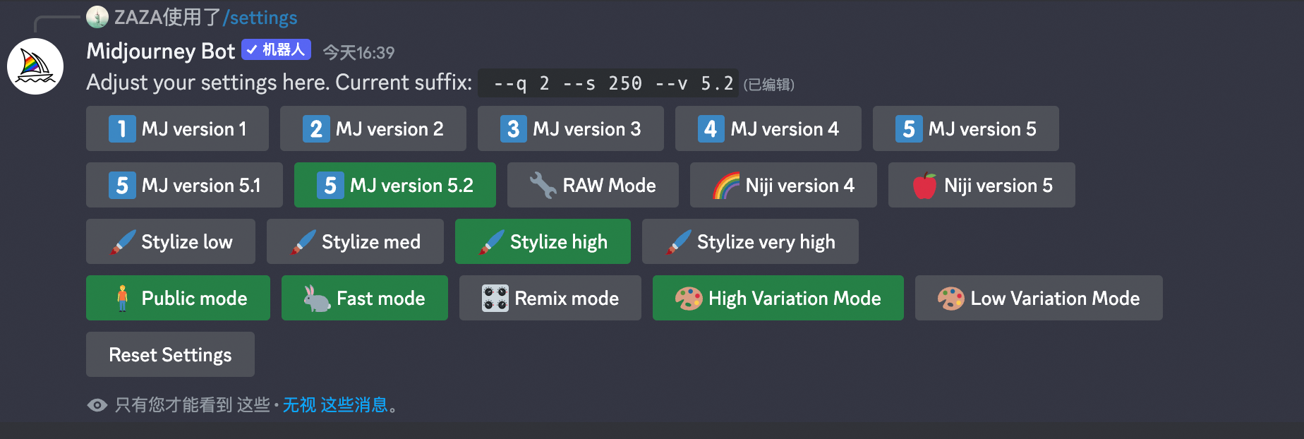
Task: Set Stylize med
Action: [355, 241]
